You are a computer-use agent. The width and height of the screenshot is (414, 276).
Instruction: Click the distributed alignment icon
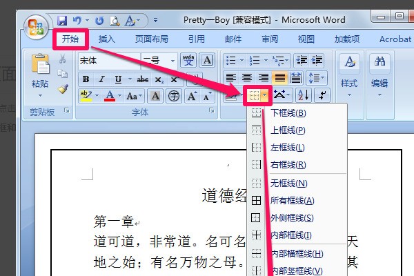(296, 78)
